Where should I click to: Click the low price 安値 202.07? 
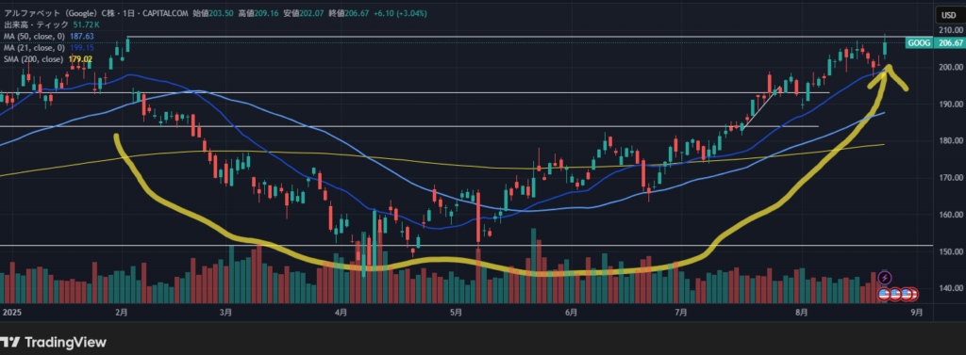305,13
